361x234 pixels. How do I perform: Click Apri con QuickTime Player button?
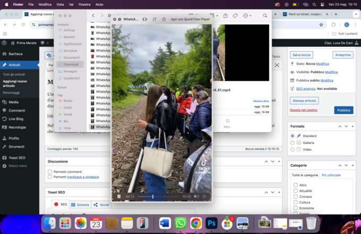click(190, 19)
